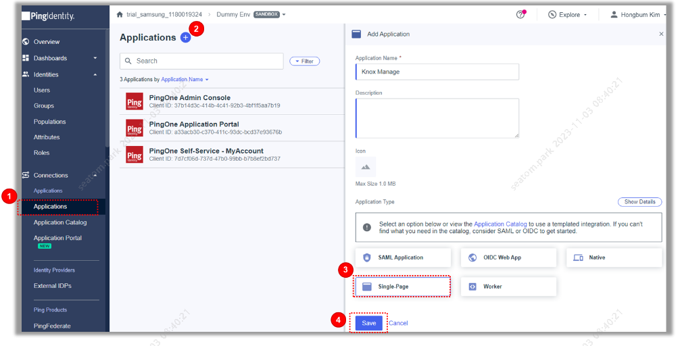Click PingOne Admin Console Ping logo
The image size is (682, 346).
click(135, 101)
